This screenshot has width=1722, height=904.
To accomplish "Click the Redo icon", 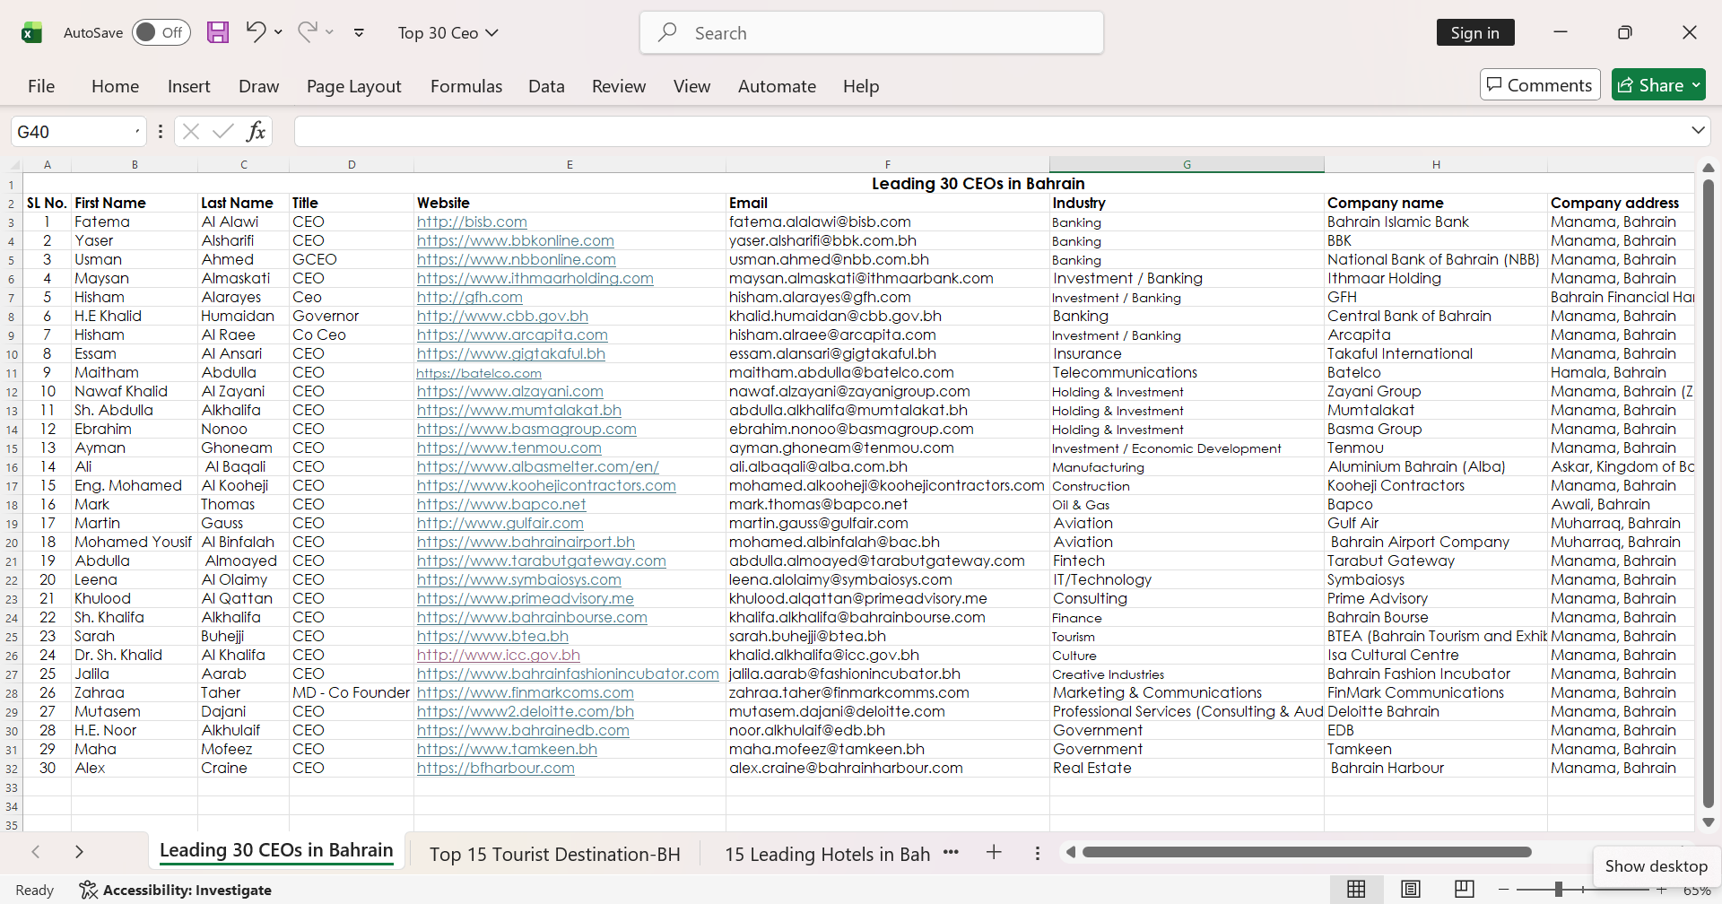I will click(308, 32).
